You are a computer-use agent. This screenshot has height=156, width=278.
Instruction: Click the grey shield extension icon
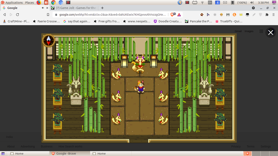point(260,15)
